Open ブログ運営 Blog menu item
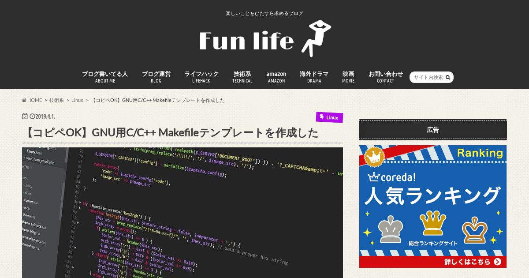This screenshot has height=278, width=529. point(156,77)
